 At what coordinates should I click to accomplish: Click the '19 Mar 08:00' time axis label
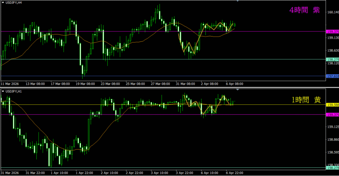click(x=85, y=84)
